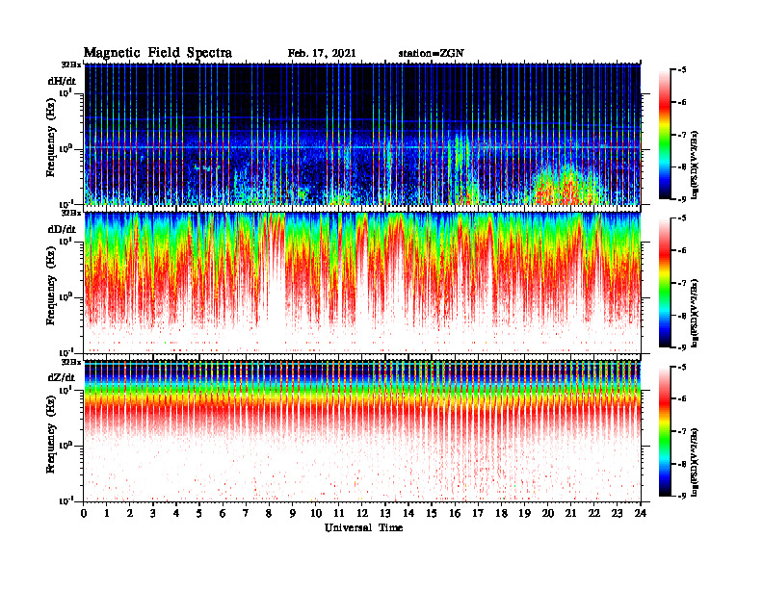Click the date "Feb. 17, 2021"
The image size is (763, 589).
[x=322, y=54]
